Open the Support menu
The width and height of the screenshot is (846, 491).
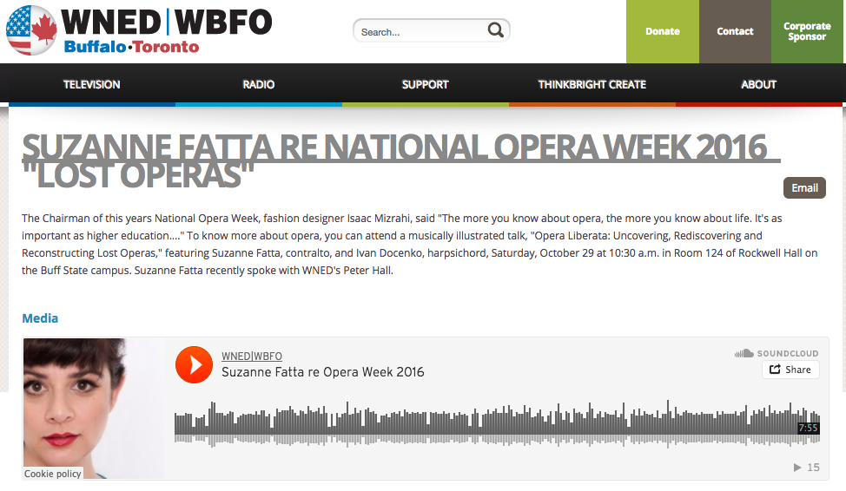425,85
